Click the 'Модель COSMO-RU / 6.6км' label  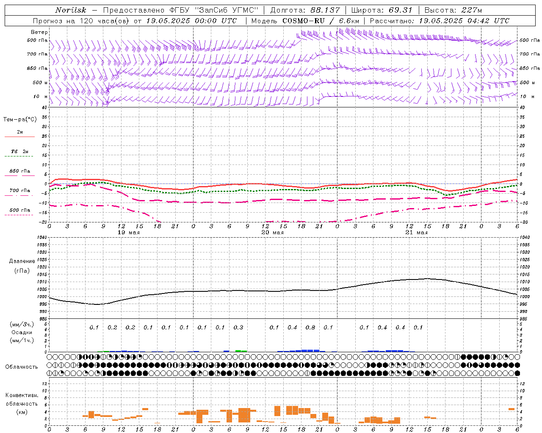[x=305, y=21]
